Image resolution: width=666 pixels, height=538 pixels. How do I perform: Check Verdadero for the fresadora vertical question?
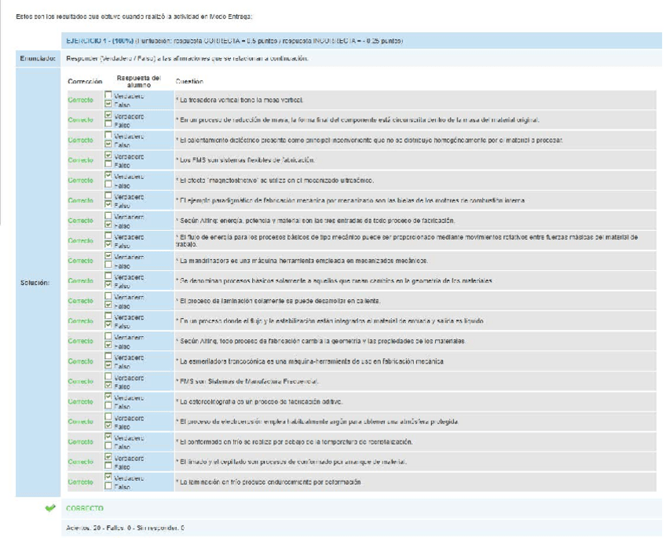tap(109, 96)
